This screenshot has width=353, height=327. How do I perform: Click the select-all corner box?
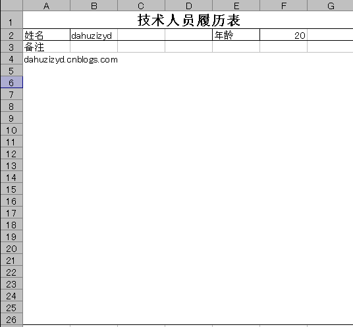click(11, 5)
